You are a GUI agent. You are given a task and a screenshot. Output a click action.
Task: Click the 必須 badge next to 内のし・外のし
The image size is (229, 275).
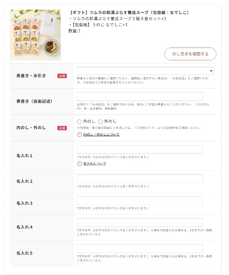click(x=62, y=128)
